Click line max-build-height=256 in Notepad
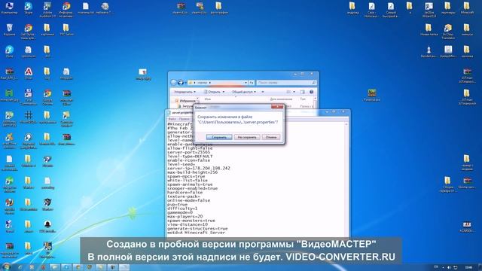This screenshot has height=271, width=482. pos(193,172)
